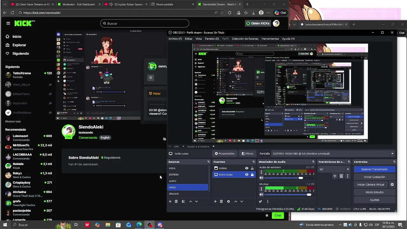Undock the Mezclador de audio panel
The image size is (407, 229).
point(313,162)
